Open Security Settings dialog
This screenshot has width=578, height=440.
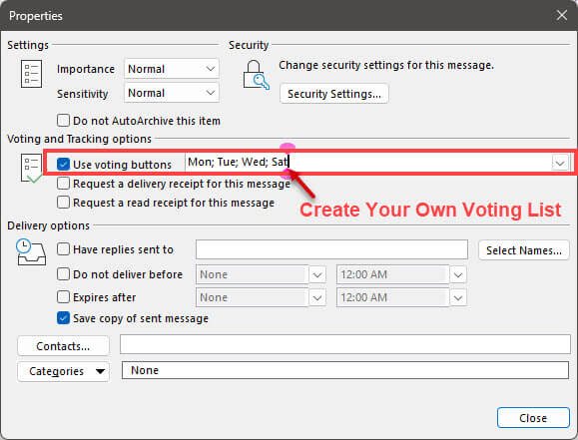tap(334, 94)
